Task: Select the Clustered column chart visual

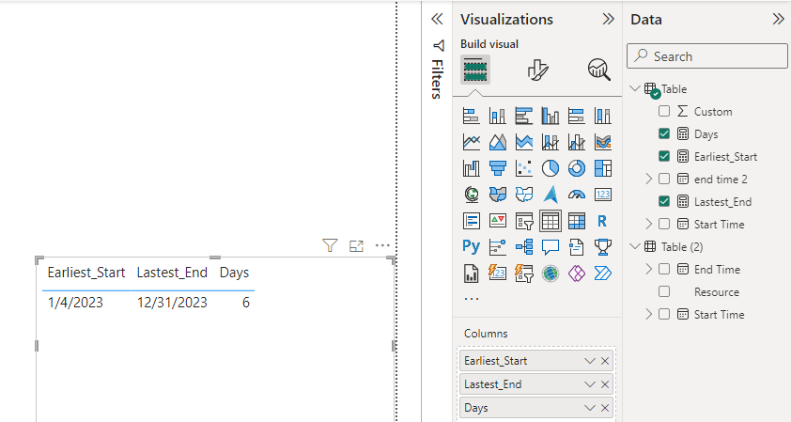Action: (550, 116)
